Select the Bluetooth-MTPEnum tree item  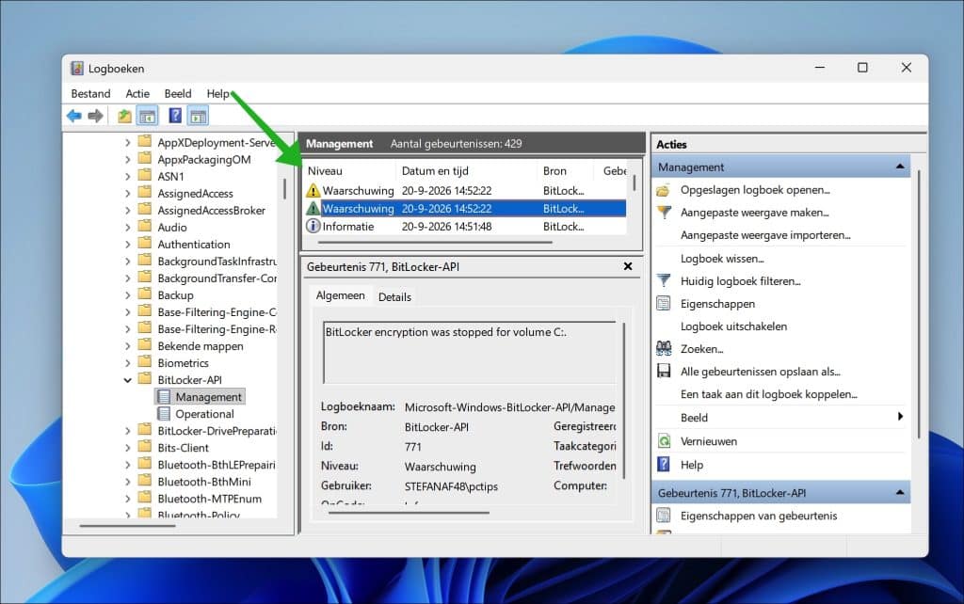(x=209, y=499)
